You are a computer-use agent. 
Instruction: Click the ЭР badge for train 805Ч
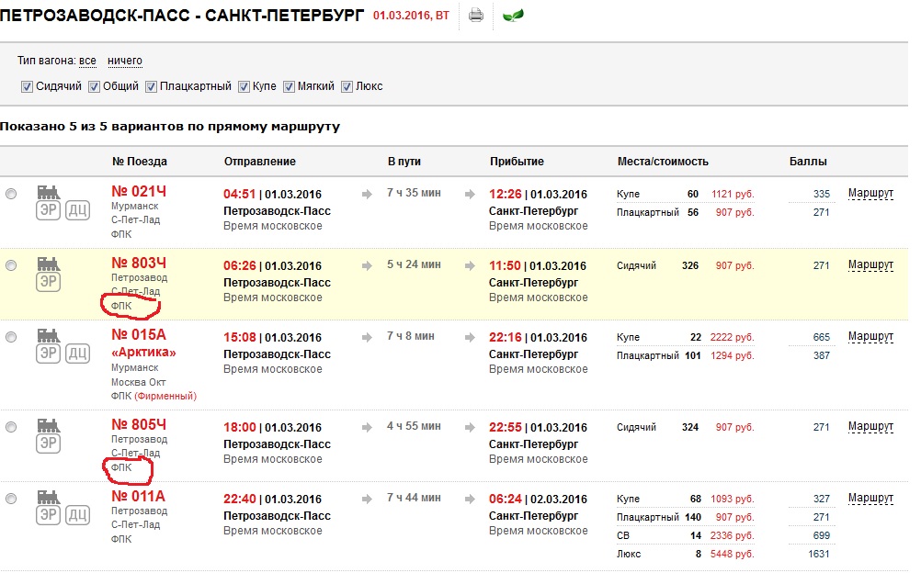tap(49, 444)
